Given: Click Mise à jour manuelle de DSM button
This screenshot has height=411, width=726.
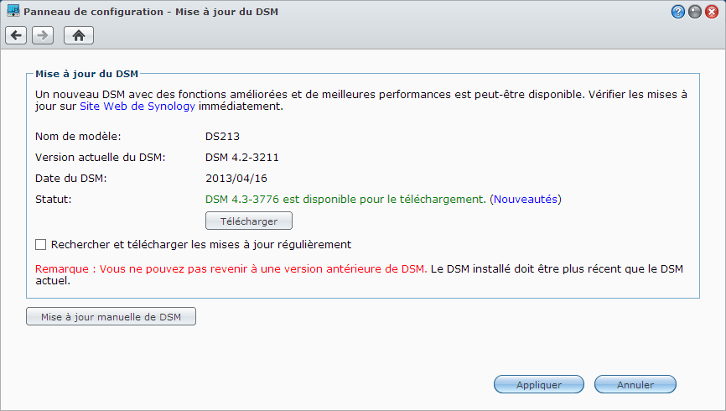Looking at the screenshot, I should (111, 317).
